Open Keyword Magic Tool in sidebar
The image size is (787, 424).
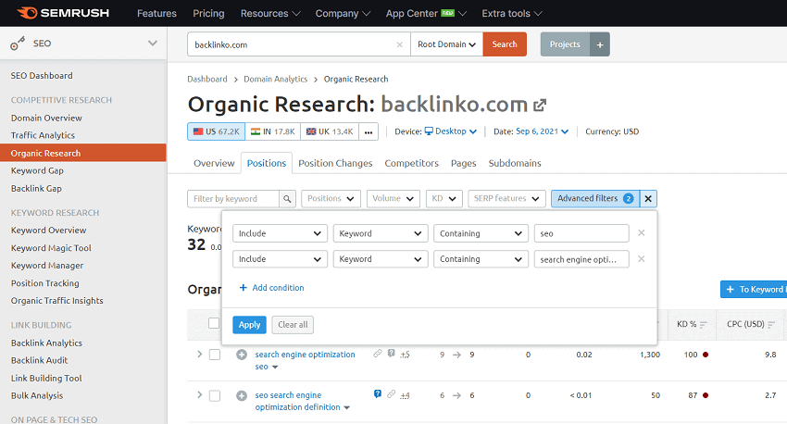(51, 248)
